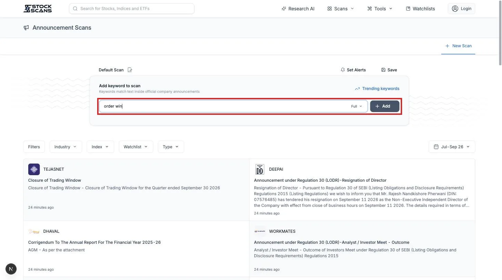Click the 'AGM - As per the attachment' text

point(57,250)
